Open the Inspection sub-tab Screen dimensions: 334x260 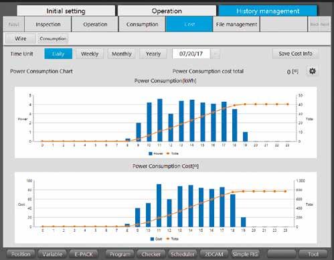pos(48,24)
